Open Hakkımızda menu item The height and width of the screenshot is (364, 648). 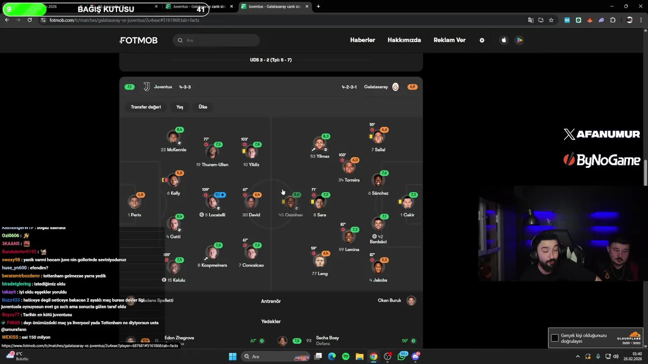pos(404,40)
